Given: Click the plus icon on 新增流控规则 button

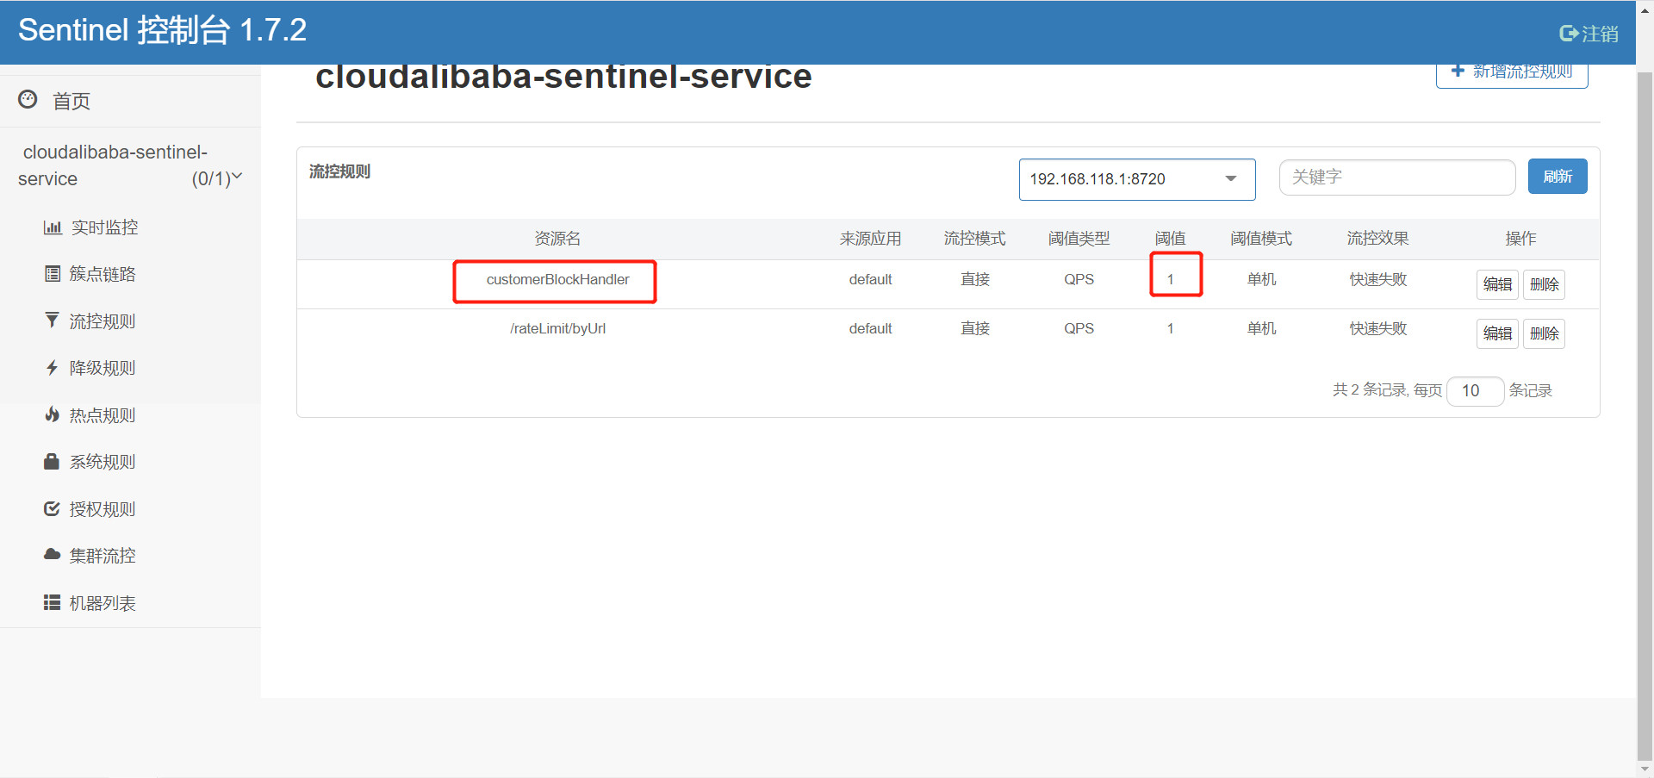Looking at the screenshot, I should coord(1458,71).
